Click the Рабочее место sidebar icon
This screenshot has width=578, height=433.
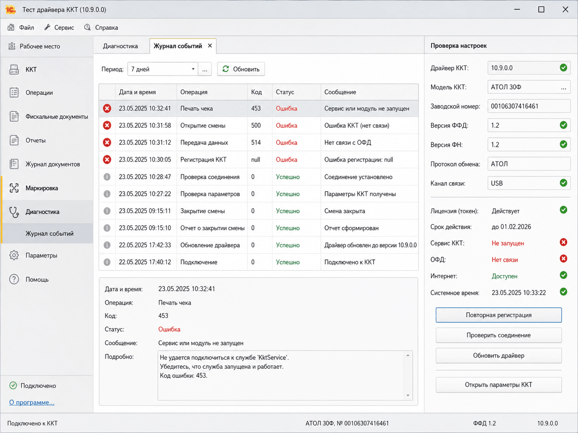(12, 46)
